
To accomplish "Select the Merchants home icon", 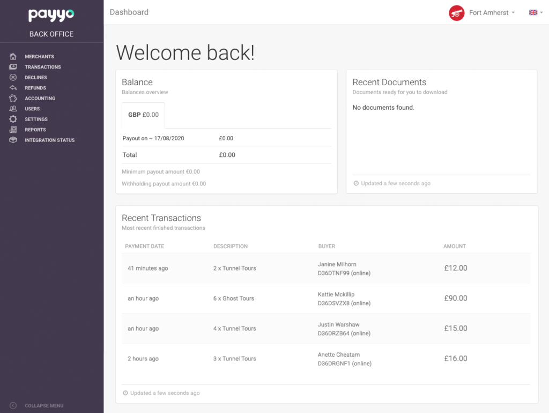I will click(13, 56).
